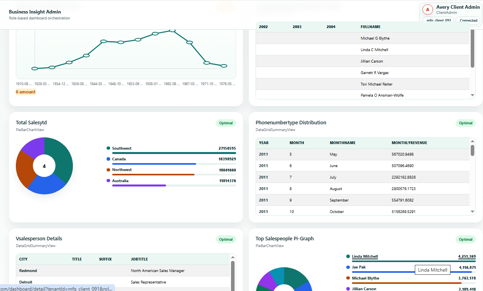The image size is (483, 291).
Task: Click the line chart point above 1971-10
Action: (x=206, y=63)
